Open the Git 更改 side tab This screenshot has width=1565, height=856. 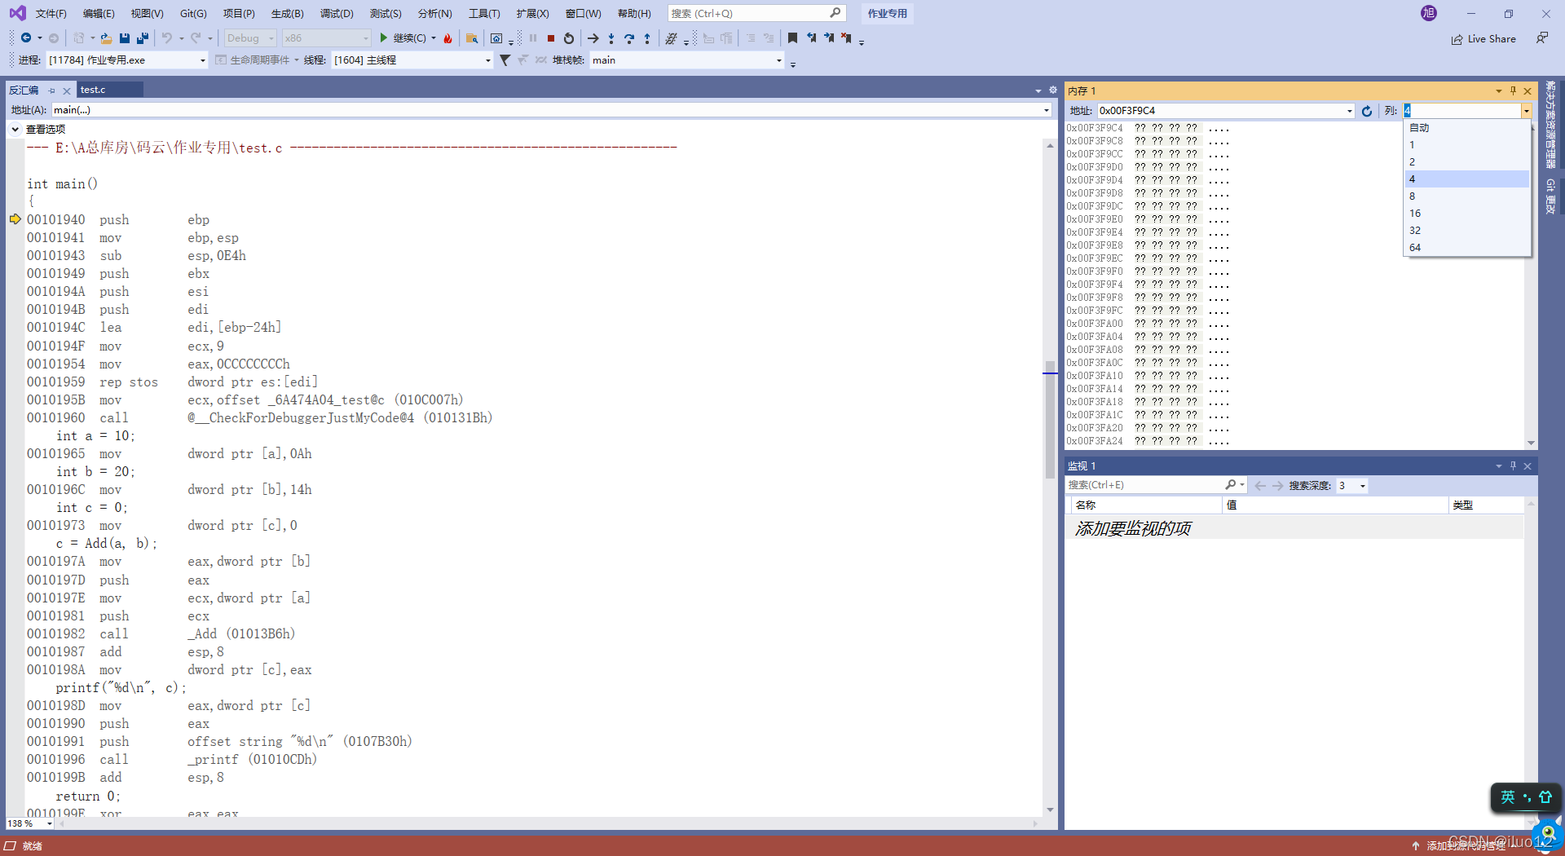click(1550, 196)
